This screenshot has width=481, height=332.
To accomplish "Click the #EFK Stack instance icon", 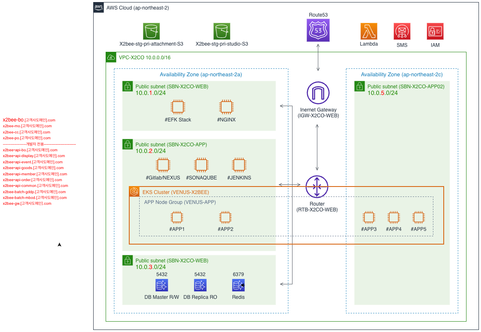I will (178, 107).
